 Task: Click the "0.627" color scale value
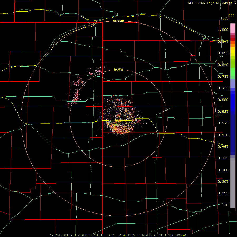point(223,112)
